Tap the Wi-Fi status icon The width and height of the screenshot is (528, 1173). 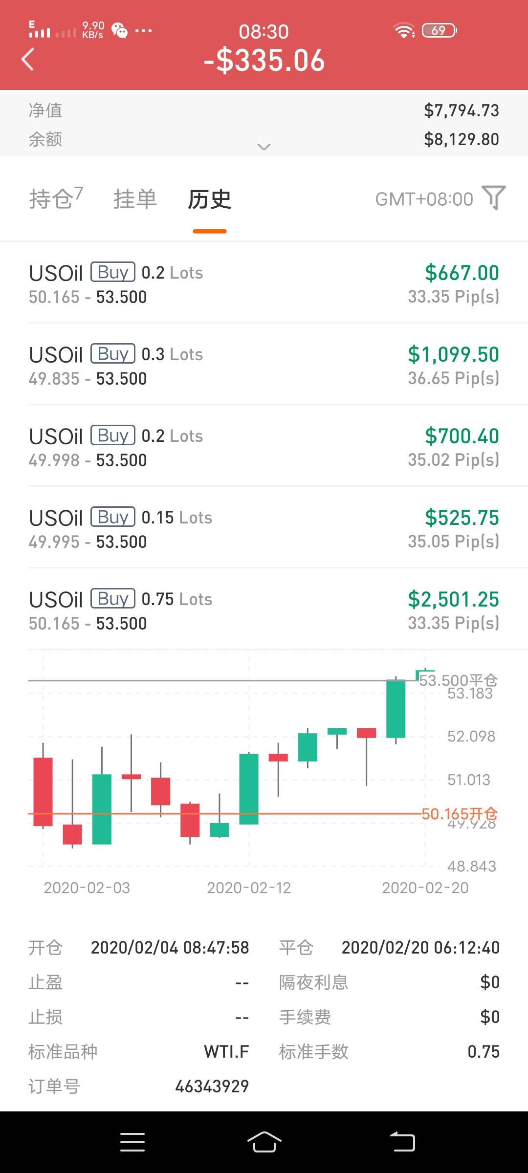tap(404, 31)
